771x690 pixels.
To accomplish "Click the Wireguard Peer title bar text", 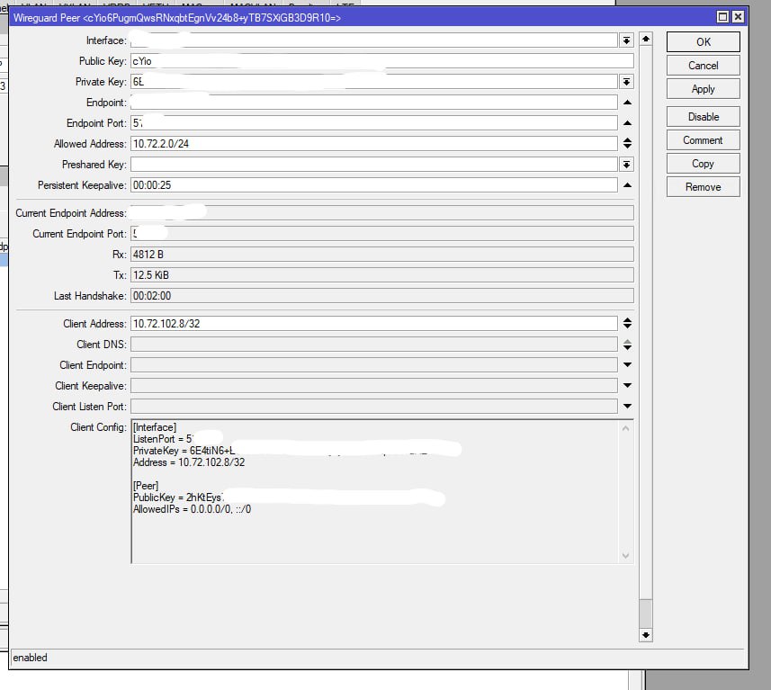I will tap(177, 18).
